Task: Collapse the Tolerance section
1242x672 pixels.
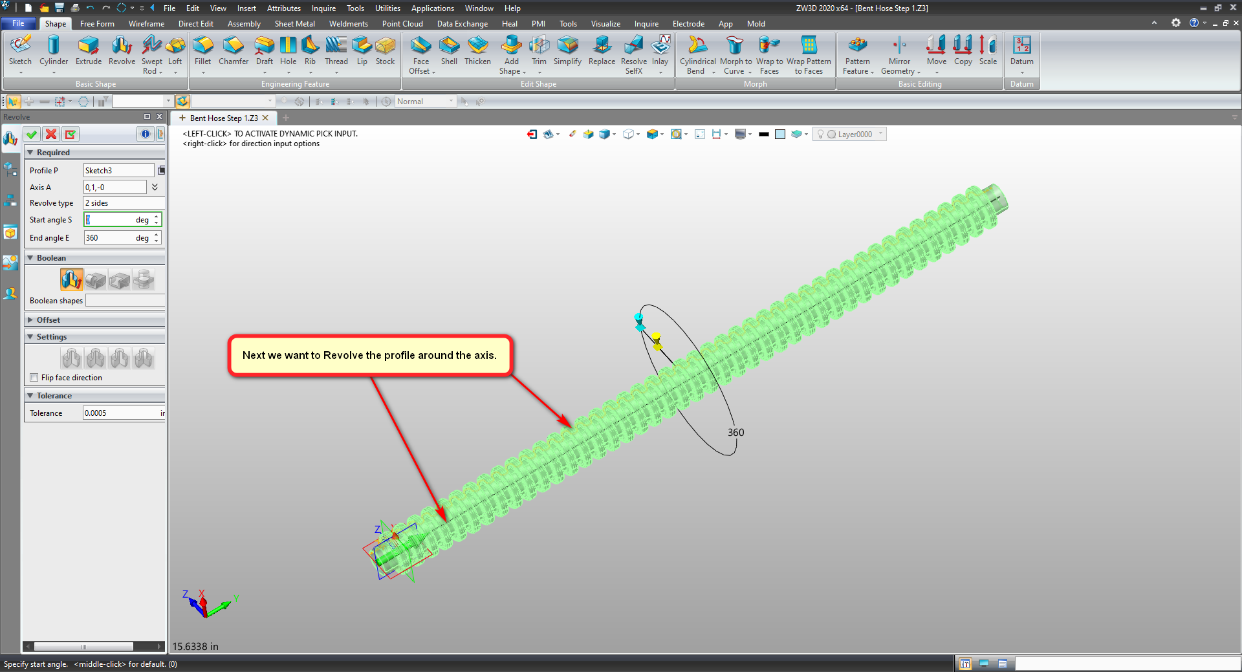Action: pyautogui.click(x=30, y=396)
